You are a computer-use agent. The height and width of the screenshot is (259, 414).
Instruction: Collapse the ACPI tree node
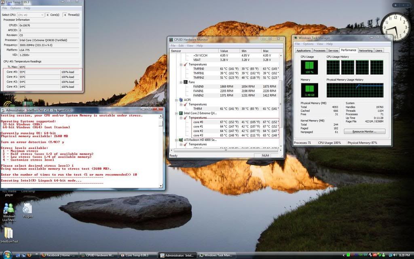tap(176, 100)
